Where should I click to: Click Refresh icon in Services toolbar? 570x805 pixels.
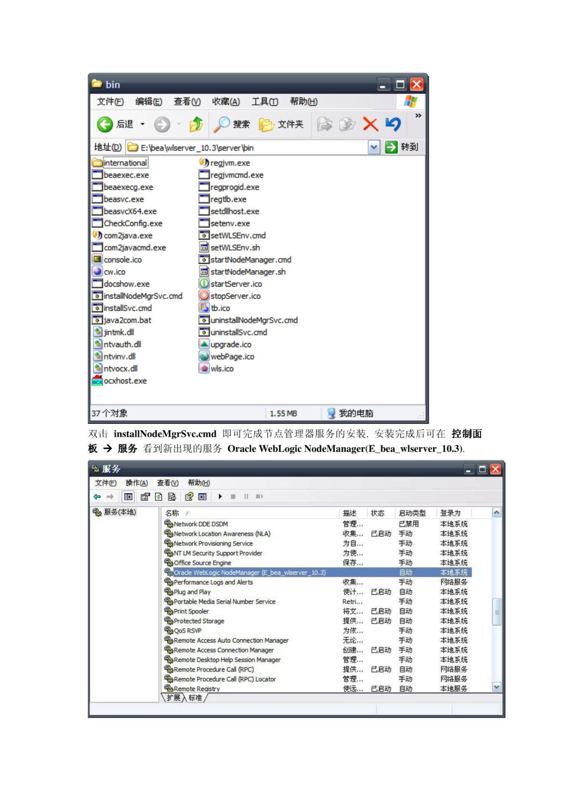tap(158, 497)
